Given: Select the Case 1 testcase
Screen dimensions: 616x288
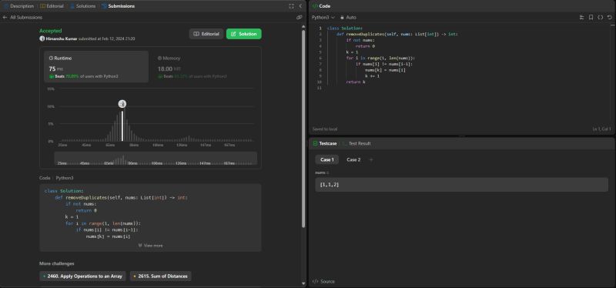Looking at the screenshot, I should pos(326,160).
